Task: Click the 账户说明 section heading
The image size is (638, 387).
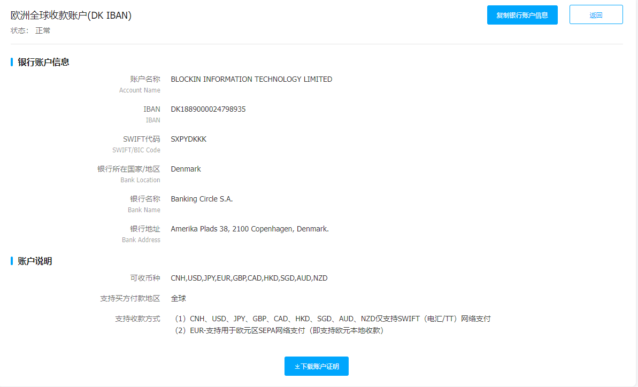Action: tap(35, 261)
